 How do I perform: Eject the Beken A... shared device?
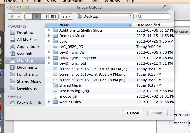(39, 103)
